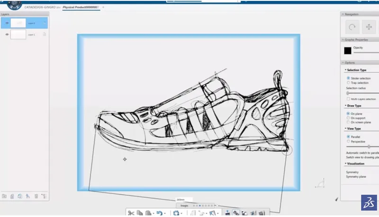Choose Perspective view type
379x217 pixels.
point(348,141)
